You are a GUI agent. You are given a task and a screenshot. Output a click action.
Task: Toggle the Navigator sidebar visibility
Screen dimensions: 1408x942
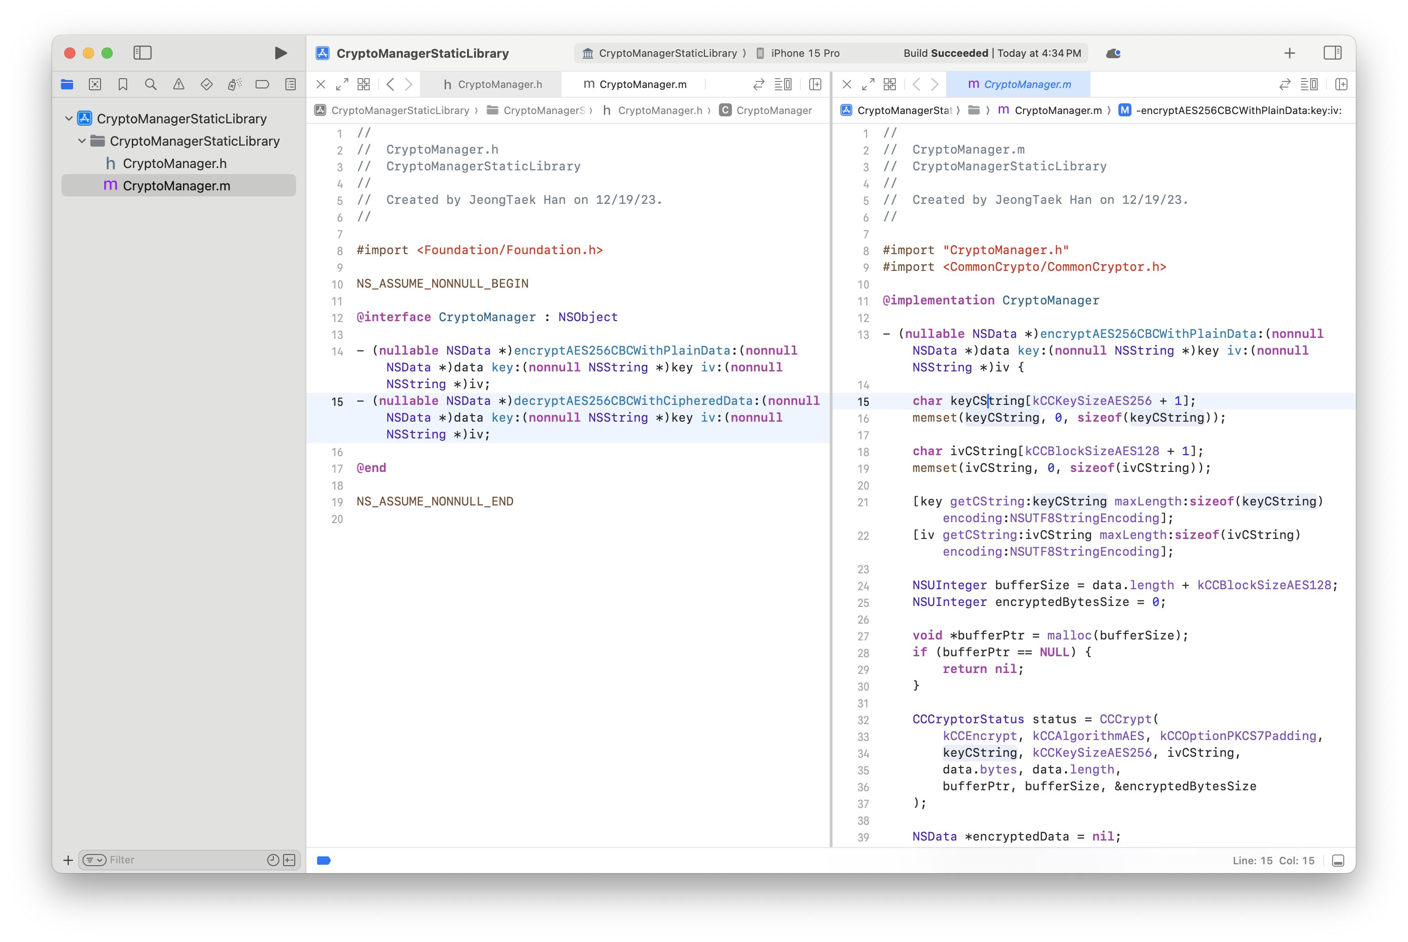pyautogui.click(x=142, y=53)
